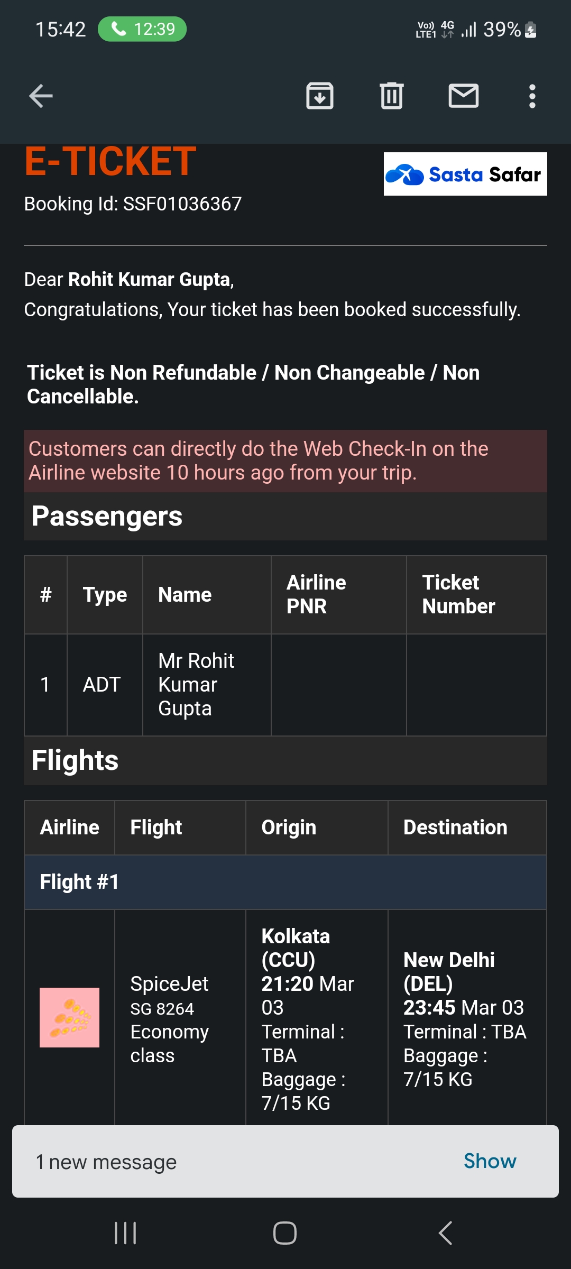
Task: Open recent apps navigation button
Action: click(125, 1233)
